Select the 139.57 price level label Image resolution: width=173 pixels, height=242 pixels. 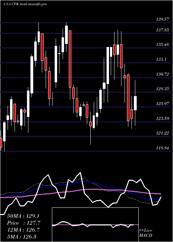pyautogui.click(x=162, y=19)
